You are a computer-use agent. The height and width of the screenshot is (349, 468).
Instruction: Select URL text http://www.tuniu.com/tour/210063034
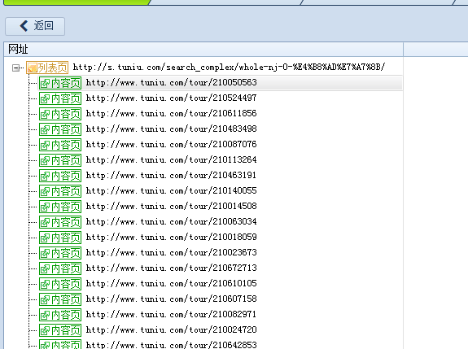(x=171, y=222)
